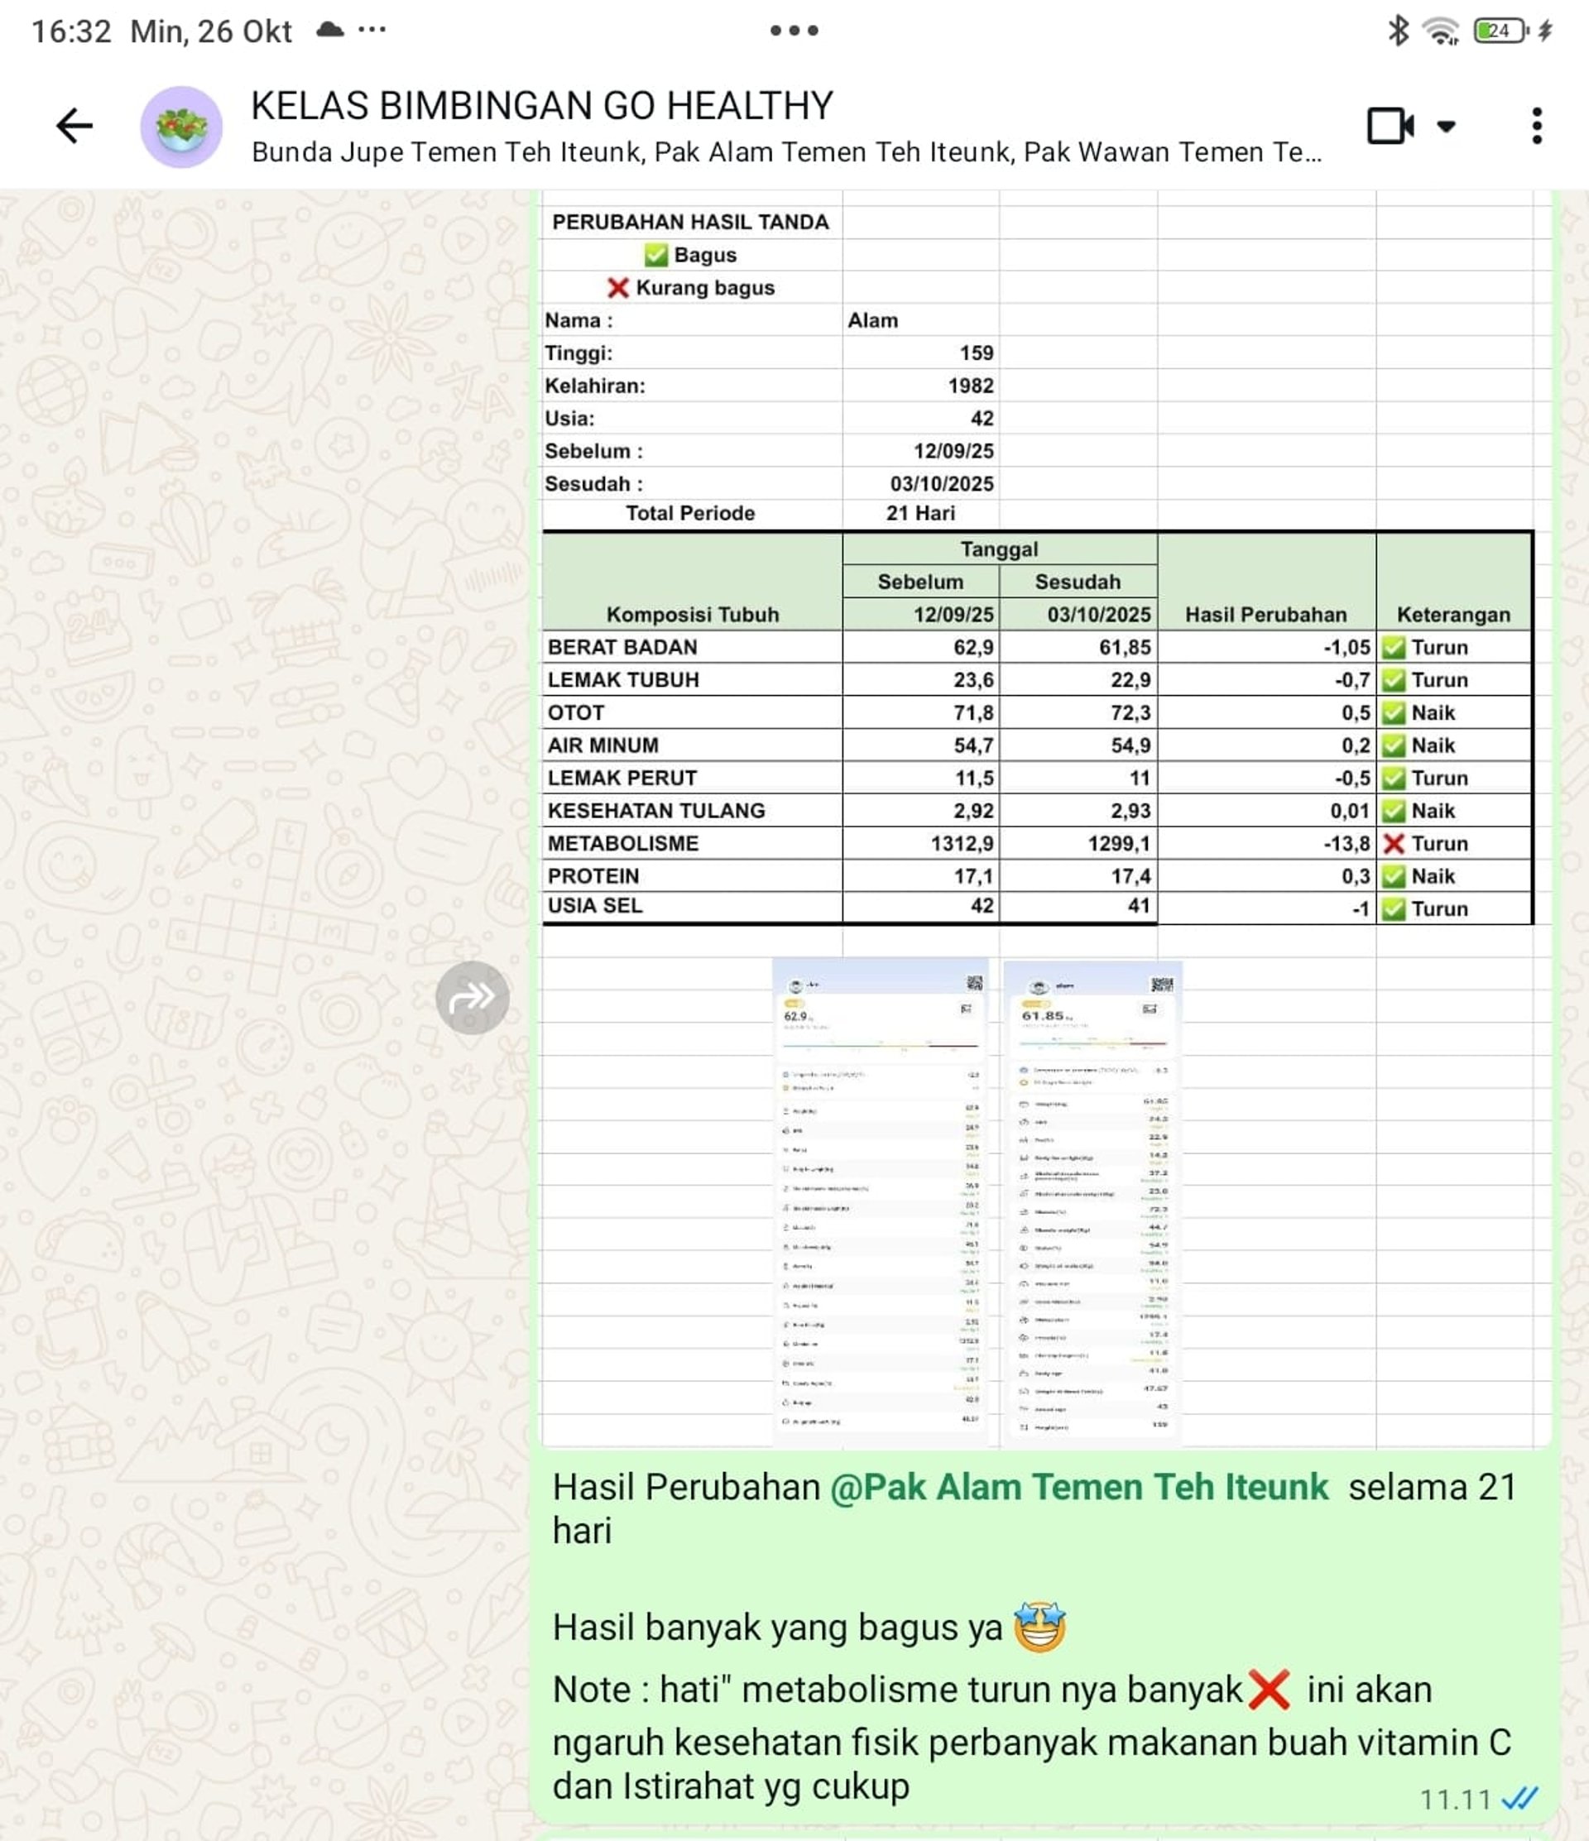Tap the battery level indicator

click(x=1501, y=31)
